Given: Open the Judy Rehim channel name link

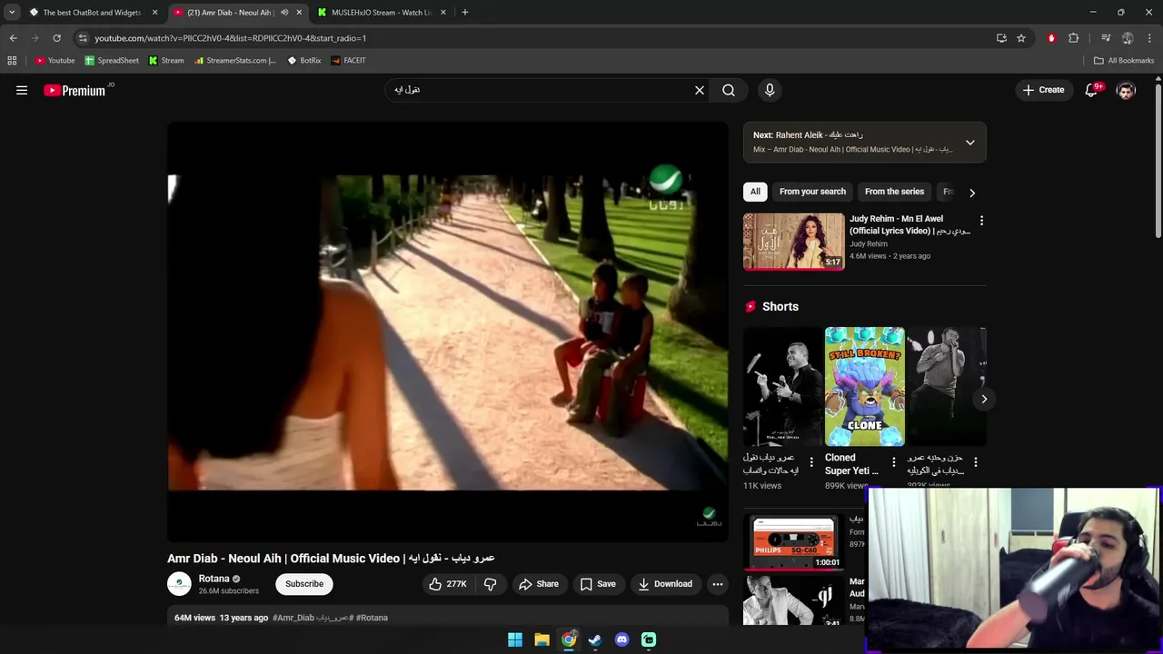Looking at the screenshot, I should [869, 243].
